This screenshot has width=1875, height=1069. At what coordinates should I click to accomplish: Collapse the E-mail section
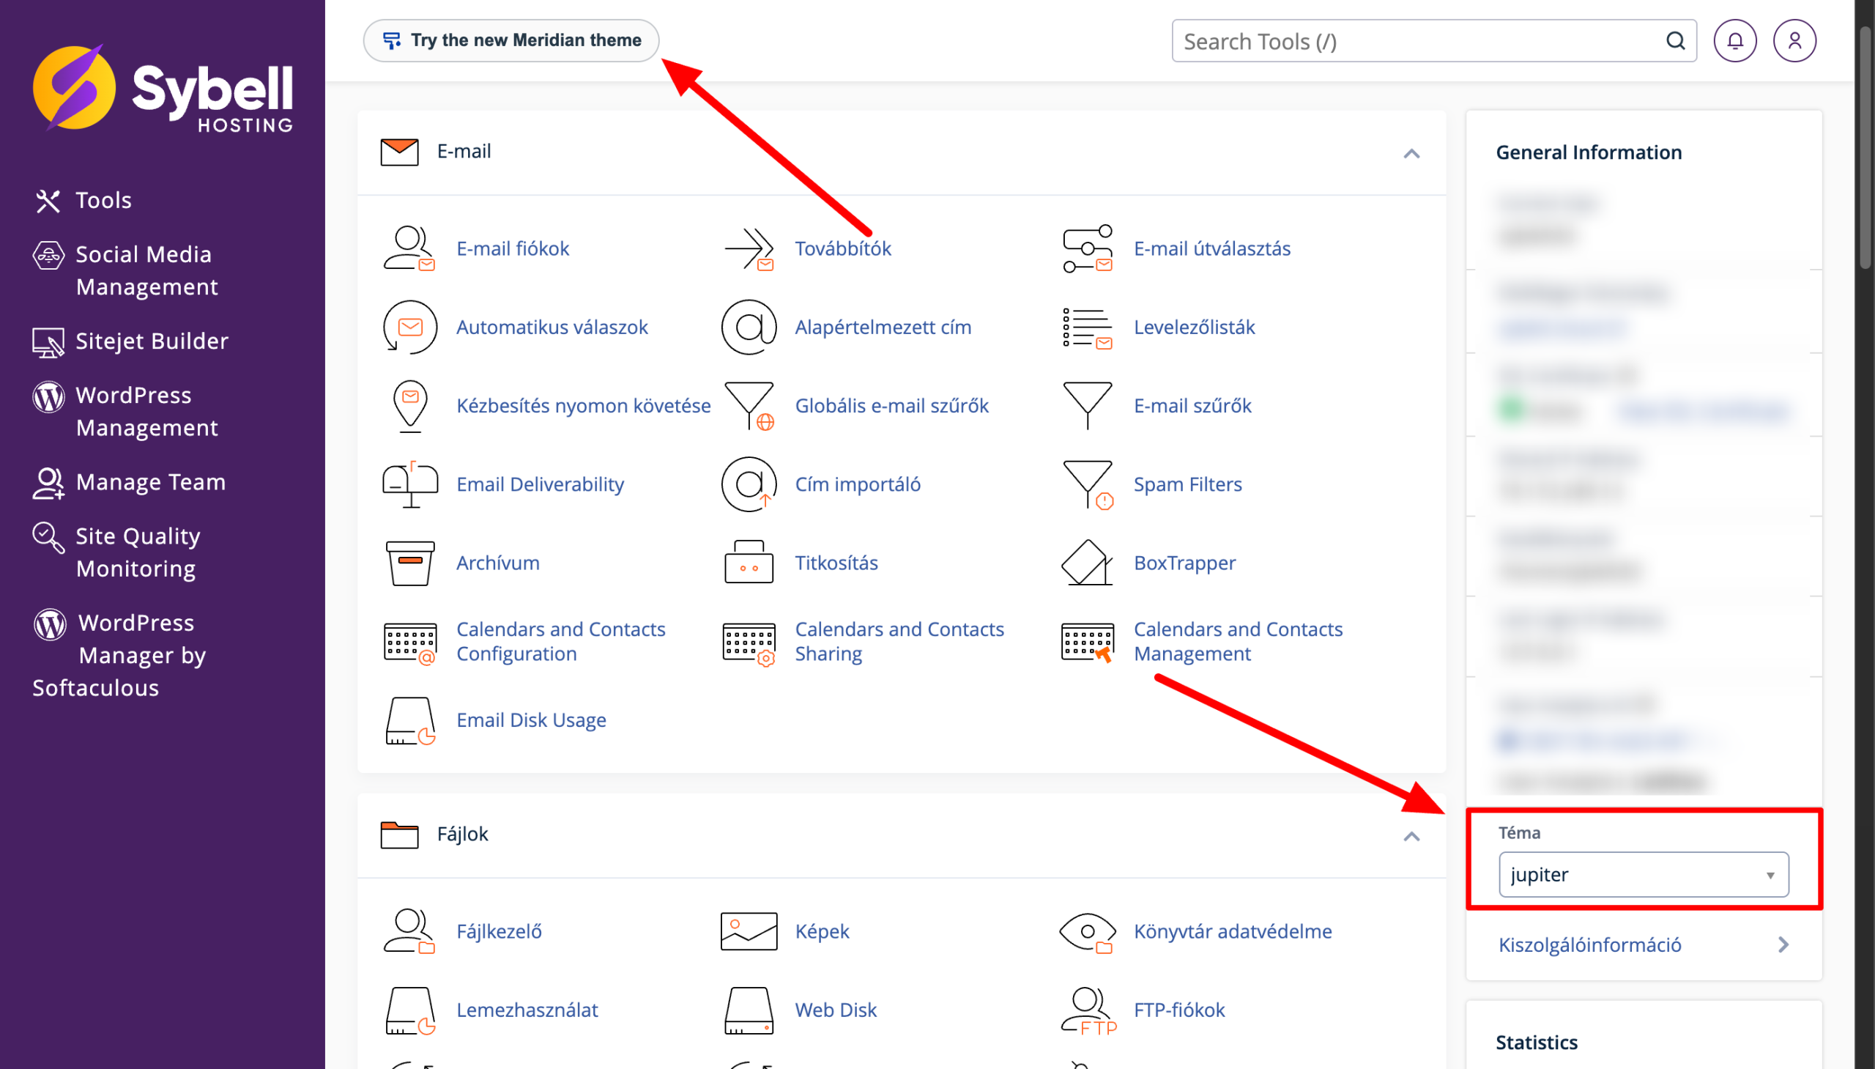tap(1411, 152)
